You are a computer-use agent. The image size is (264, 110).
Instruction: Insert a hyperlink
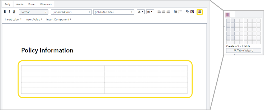pos(187,12)
